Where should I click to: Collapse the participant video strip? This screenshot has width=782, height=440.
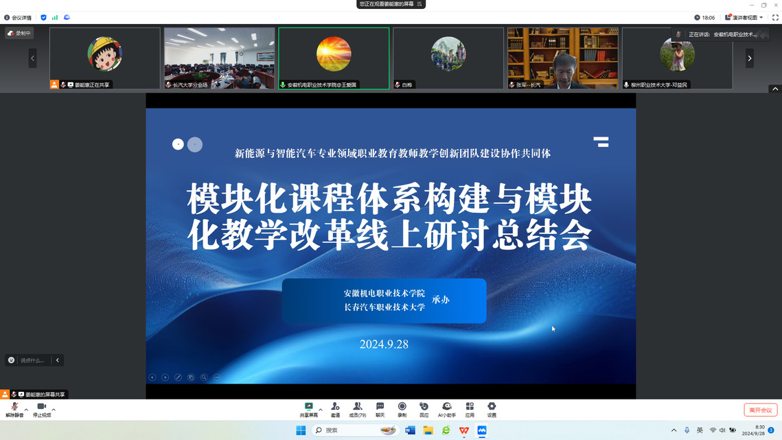[x=775, y=89]
